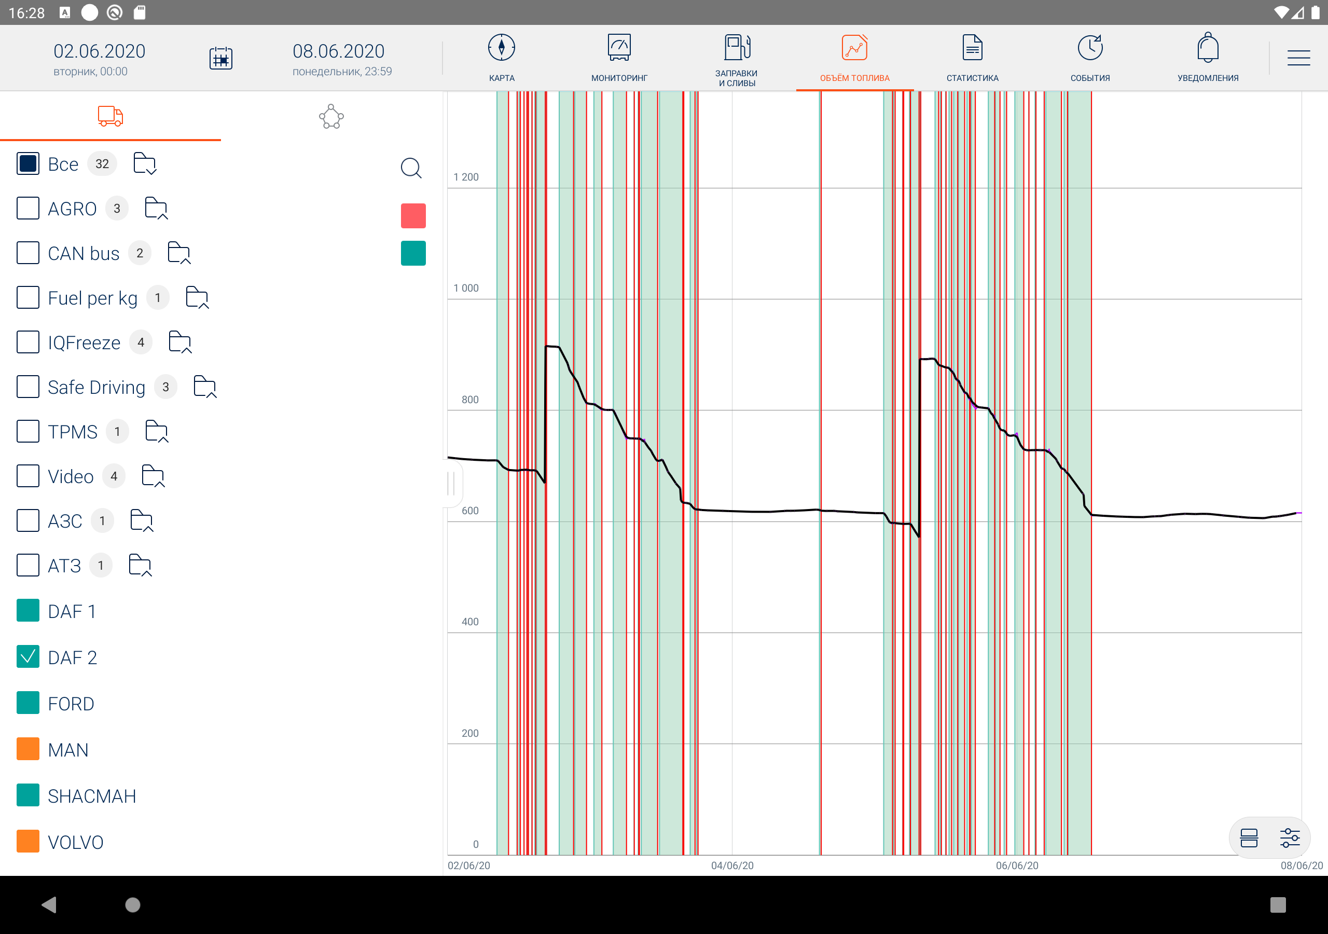
Task: Expand the AGRO folder
Action: (156, 208)
